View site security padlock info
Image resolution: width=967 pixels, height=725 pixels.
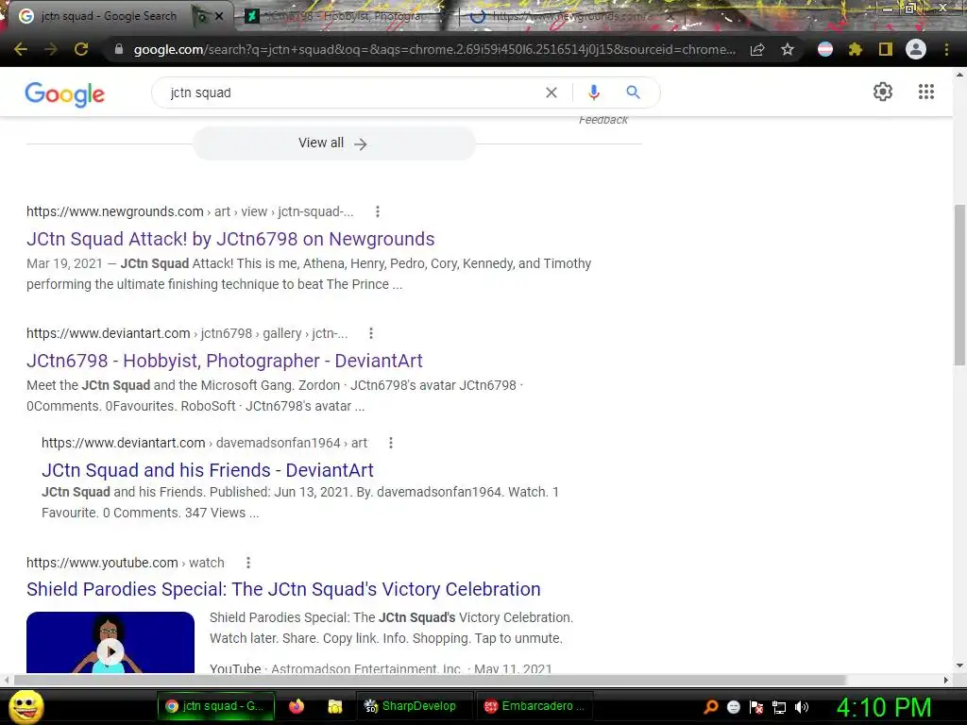(119, 49)
